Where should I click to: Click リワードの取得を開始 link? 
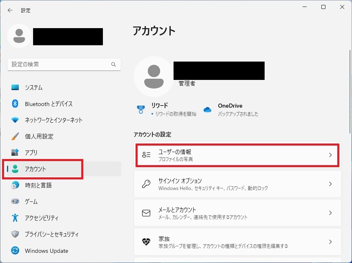click(x=176, y=114)
